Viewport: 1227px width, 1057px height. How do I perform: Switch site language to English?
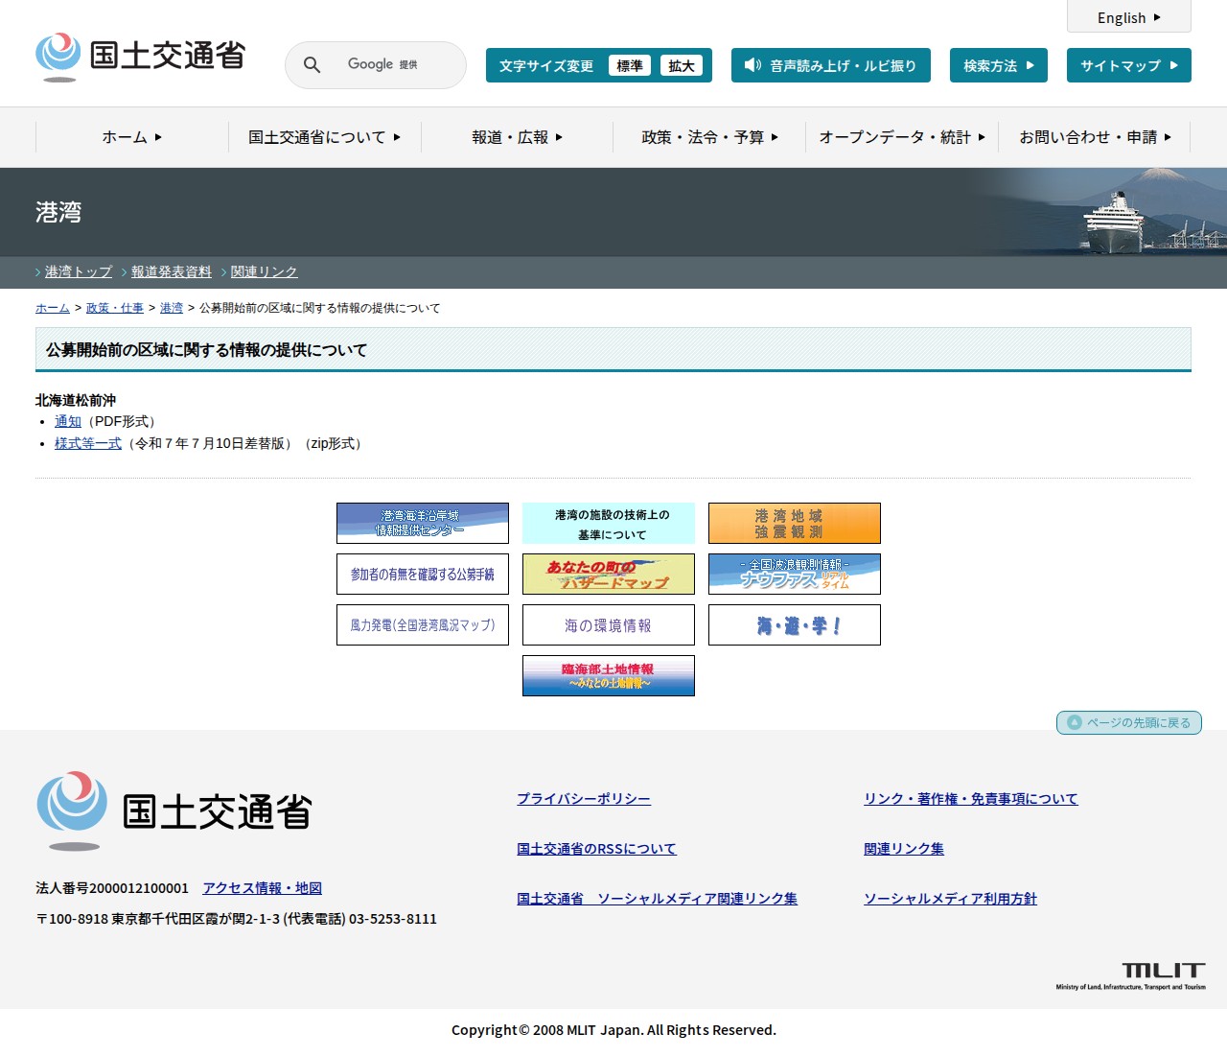1128,17
